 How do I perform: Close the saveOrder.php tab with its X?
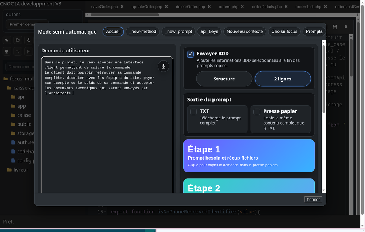[122, 7]
